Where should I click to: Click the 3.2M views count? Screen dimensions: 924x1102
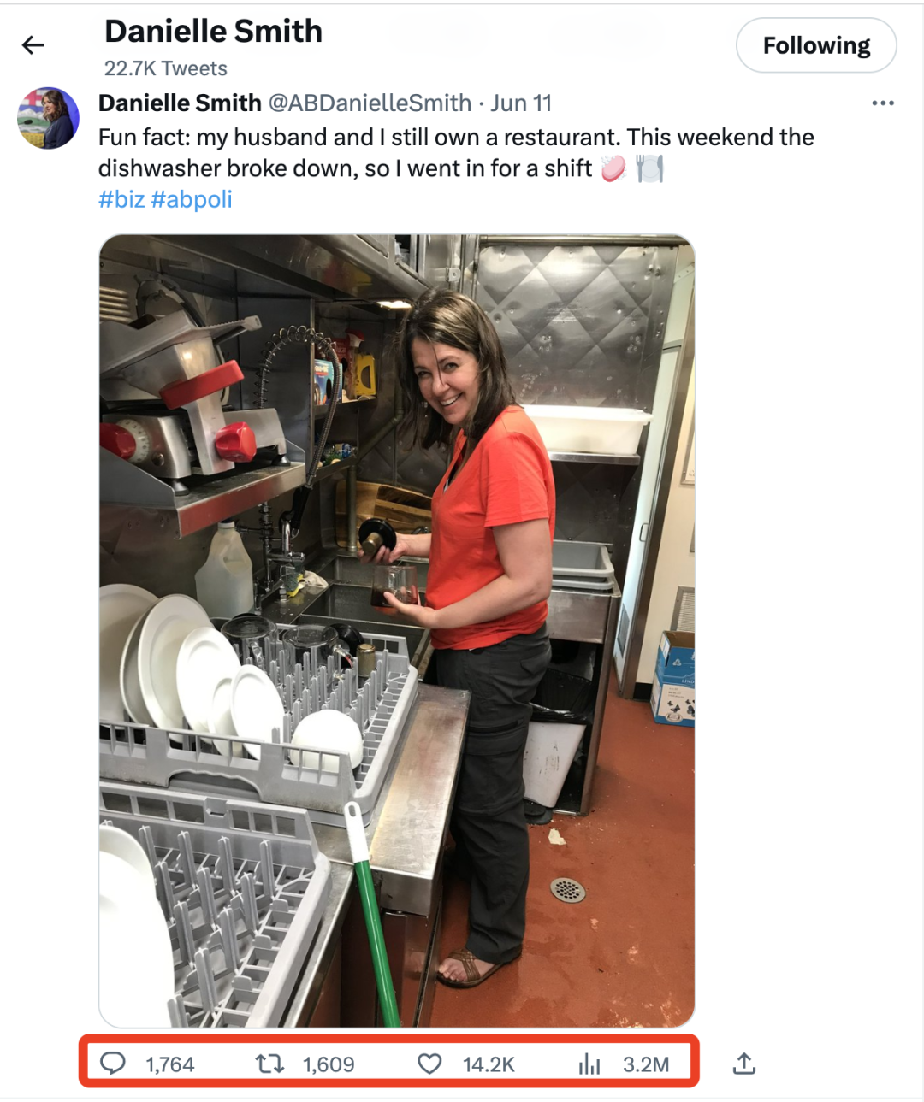[646, 1064]
